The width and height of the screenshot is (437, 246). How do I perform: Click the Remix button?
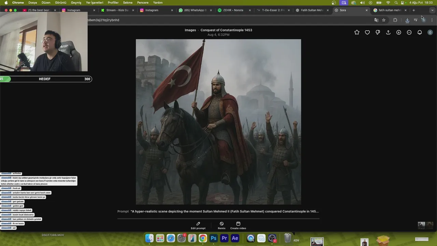pyautogui.click(x=222, y=225)
